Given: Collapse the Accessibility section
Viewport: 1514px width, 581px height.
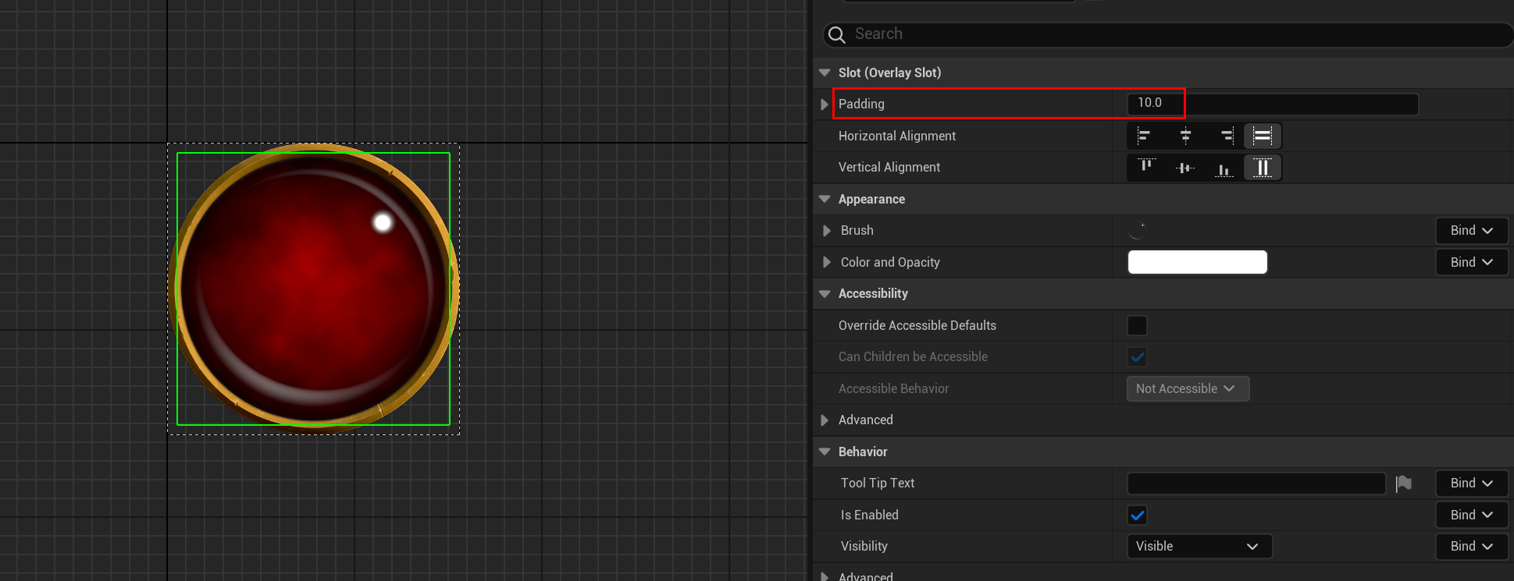Looking at the screenshot, I should 825,294.
